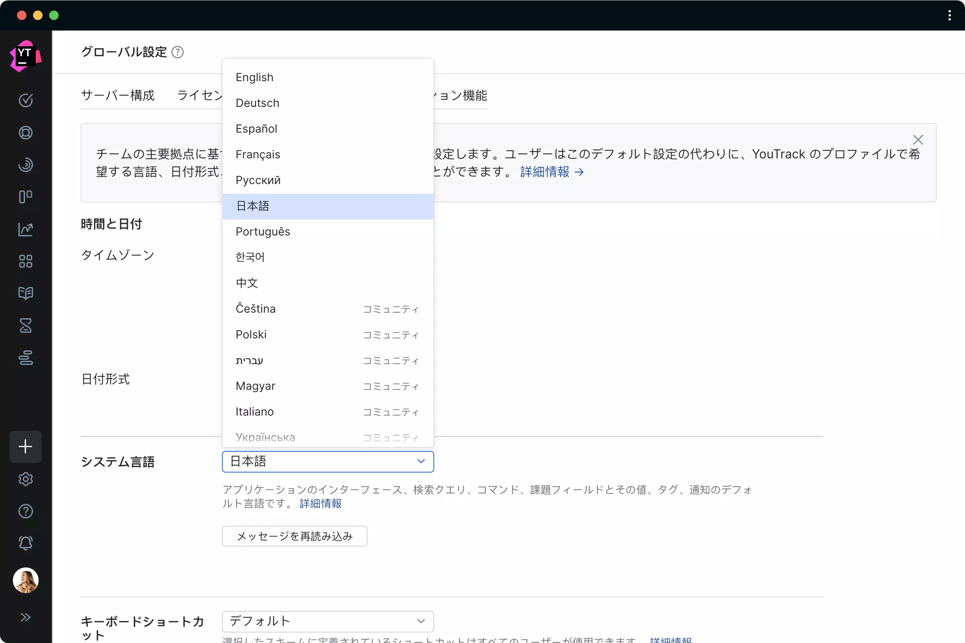965x643 pixels.
Task: Collapse the sidebar with the double chevron
Action: tap(25, 617)
